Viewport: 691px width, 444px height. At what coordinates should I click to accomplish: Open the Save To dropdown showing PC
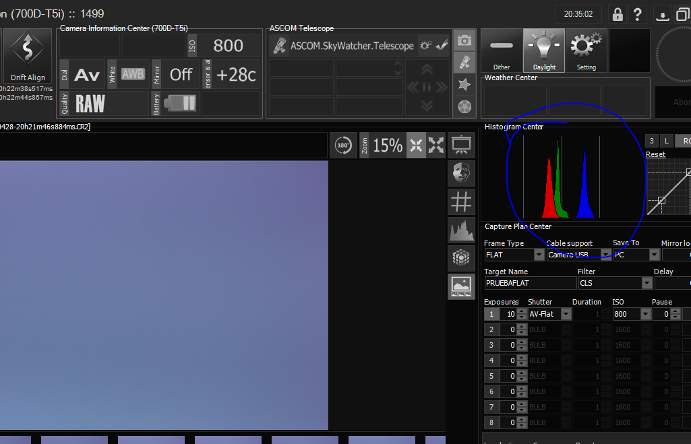[x=636, y=255]
